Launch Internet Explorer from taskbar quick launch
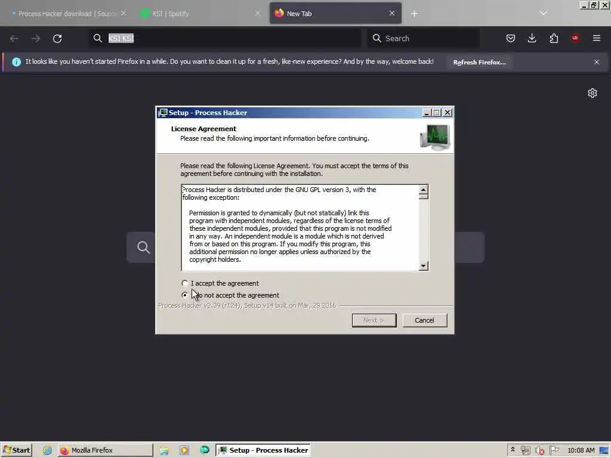The image size is (611, 458). [48, 450]
